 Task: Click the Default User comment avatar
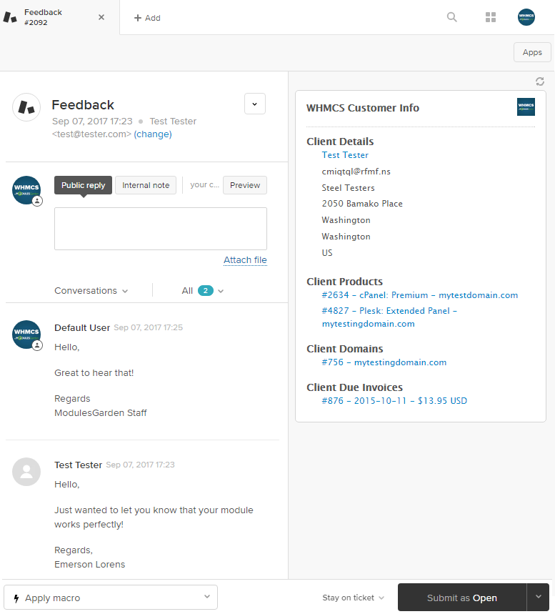click(26, 335)
